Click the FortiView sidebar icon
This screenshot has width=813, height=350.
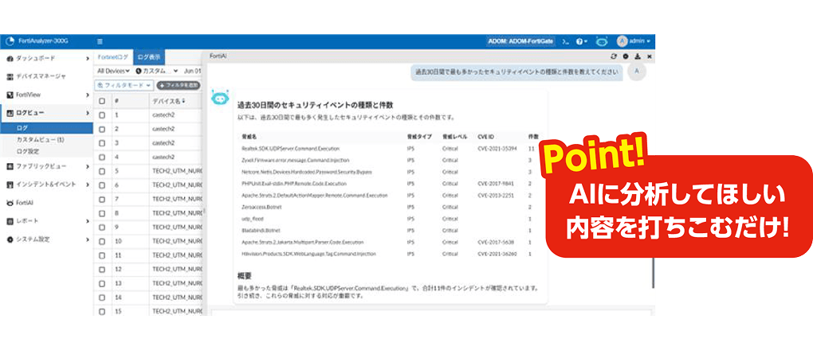[x=10, y=95]
